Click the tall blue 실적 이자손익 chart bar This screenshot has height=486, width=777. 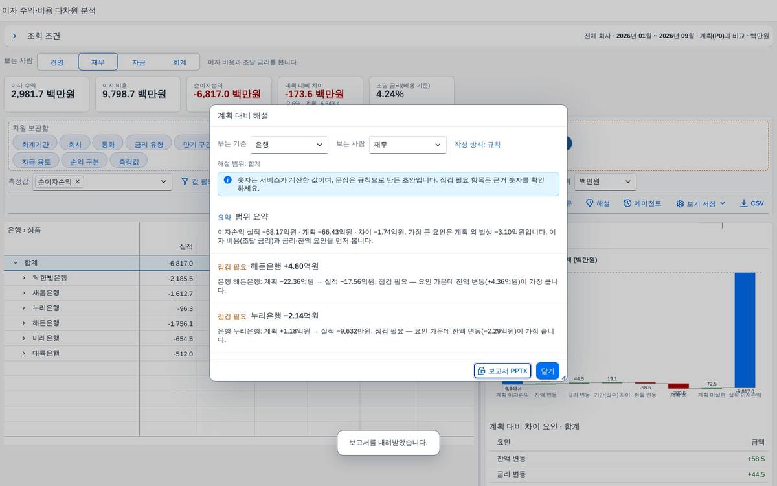(x=745, y=329)
